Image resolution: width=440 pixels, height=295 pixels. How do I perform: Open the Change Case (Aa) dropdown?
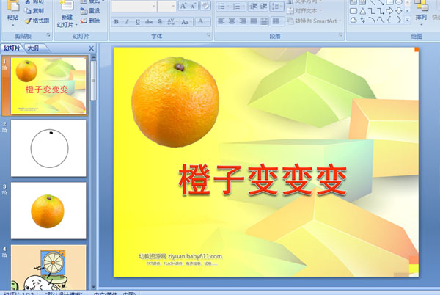[186, 21]
